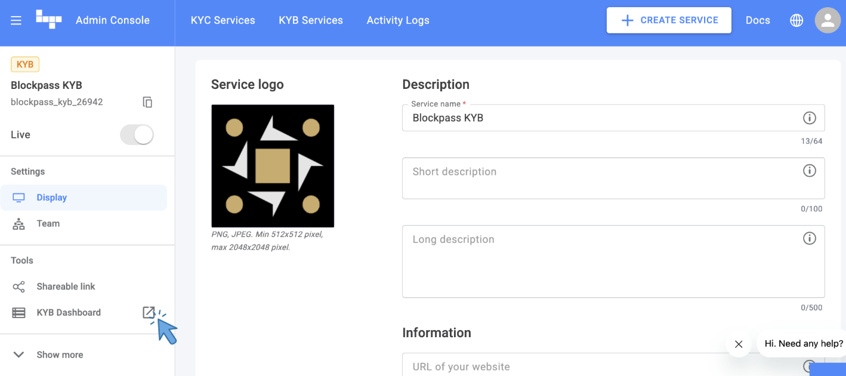Copy the blockpass_kyb_26942 service ID

147,102
